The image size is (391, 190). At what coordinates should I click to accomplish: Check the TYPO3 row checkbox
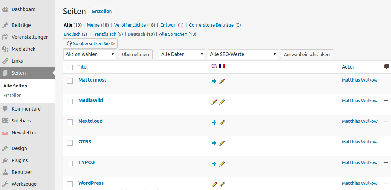70,163
